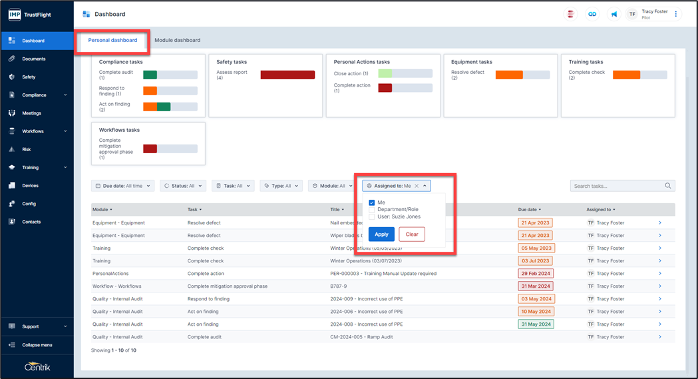This screenshot has width=698, height=379.
Task: Select the Personal dashboard tab
Action: (x=112, y=40)
